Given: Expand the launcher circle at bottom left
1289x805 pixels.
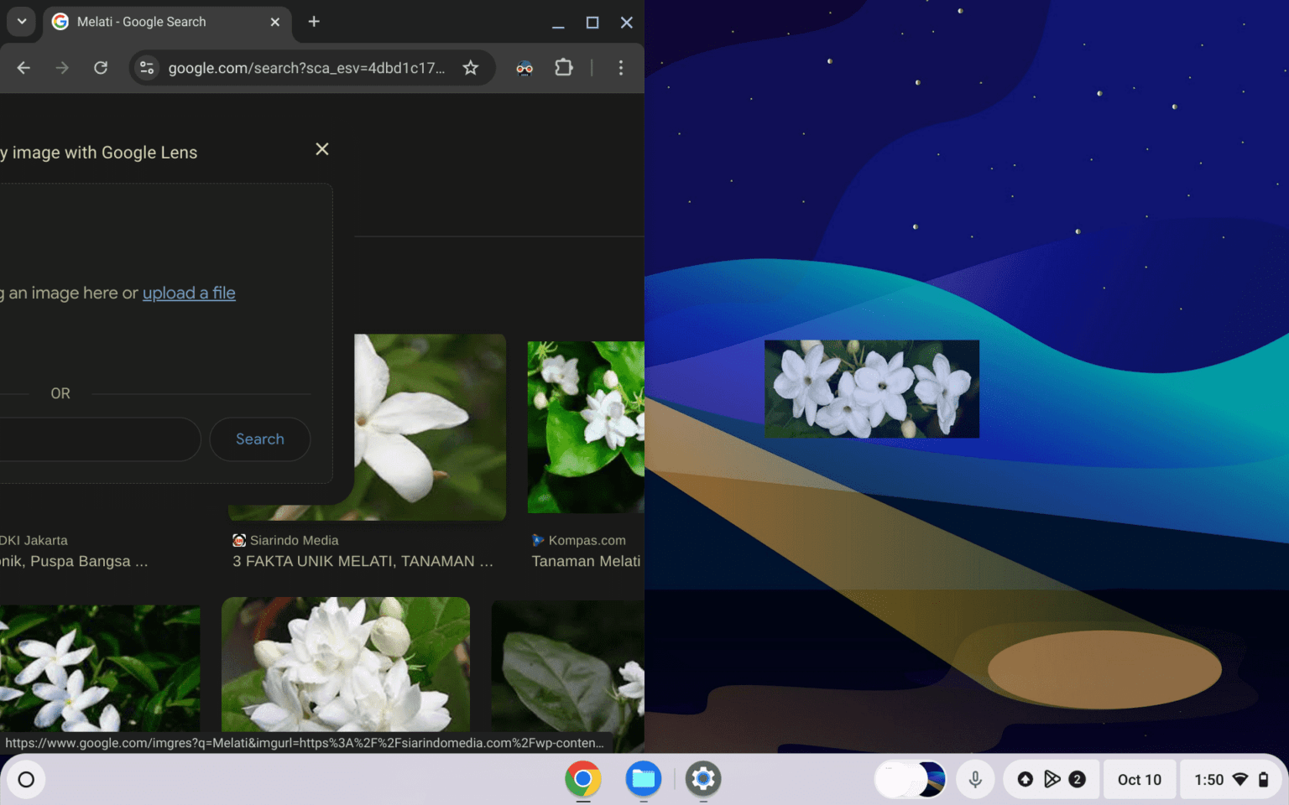Looking at the screenshot, I should click(25, 779).
